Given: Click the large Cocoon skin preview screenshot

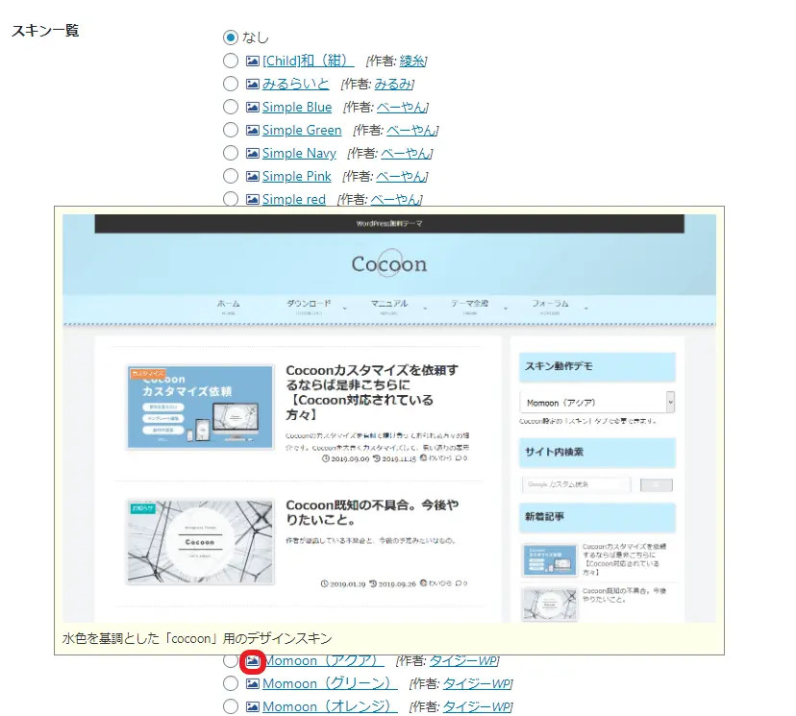Looking at the screenshot, I should coord(389,418).
